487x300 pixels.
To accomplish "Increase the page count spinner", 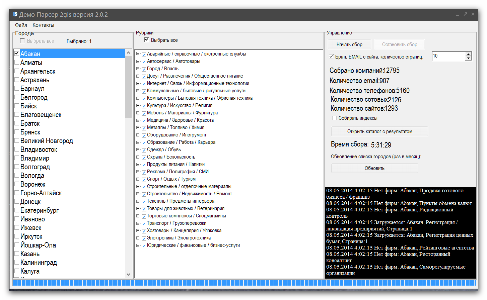I will click(468, 54).
